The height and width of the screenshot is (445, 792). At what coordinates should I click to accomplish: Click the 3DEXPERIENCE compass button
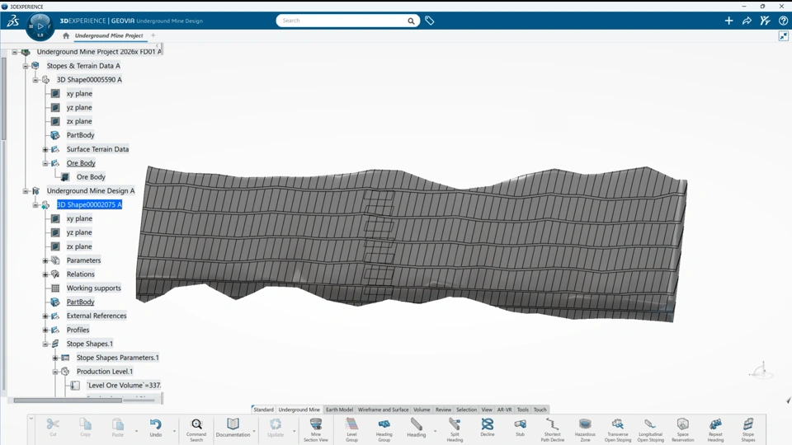coord(40,26)
